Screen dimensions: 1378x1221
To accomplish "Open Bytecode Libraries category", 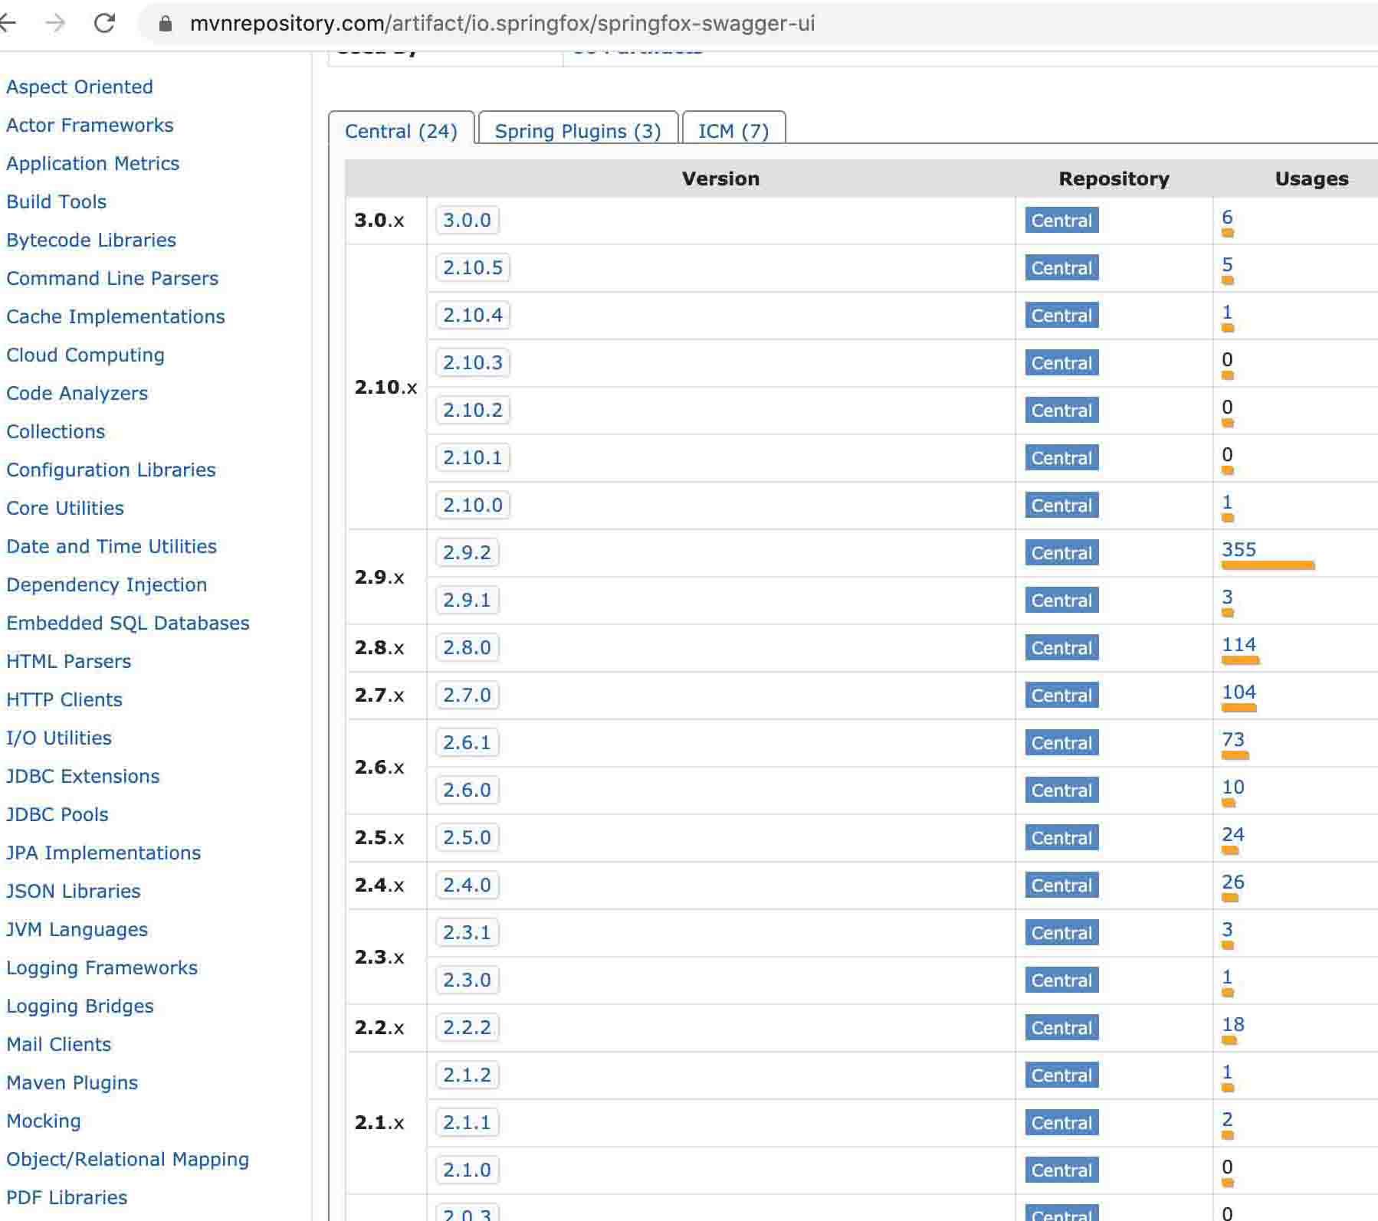I will pos(91,240).
